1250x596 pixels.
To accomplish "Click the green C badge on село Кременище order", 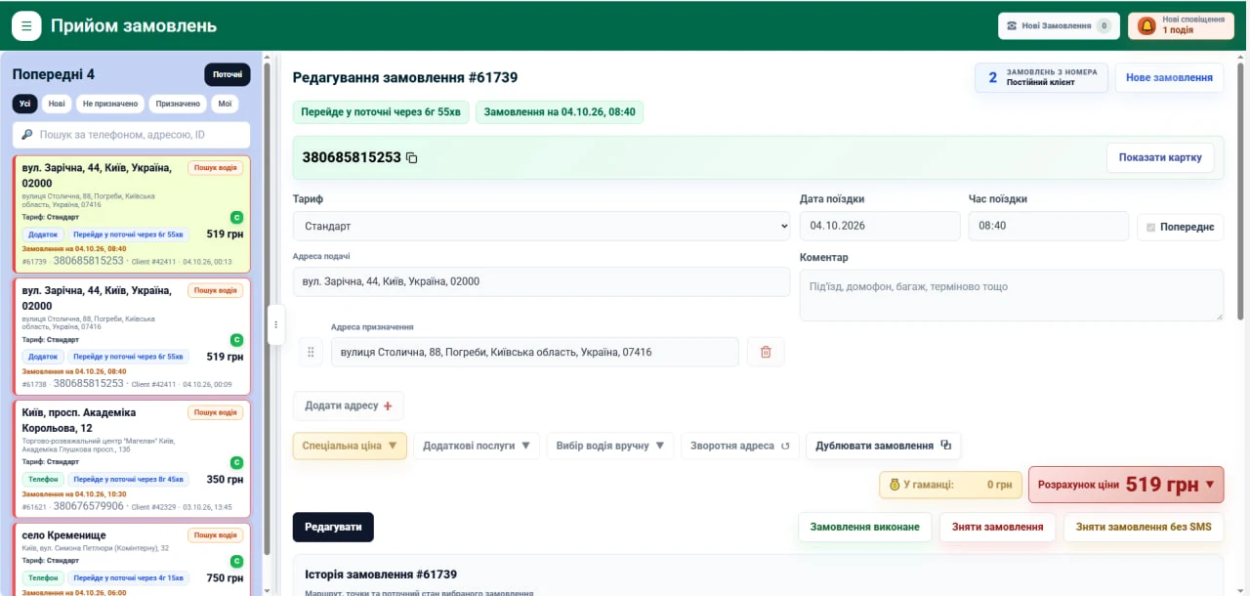I will click(236, 561).
